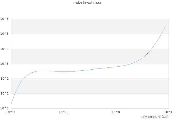Click the 10^1 vertical axis tick label
174x130 pixels.
(x=4, y=93)
